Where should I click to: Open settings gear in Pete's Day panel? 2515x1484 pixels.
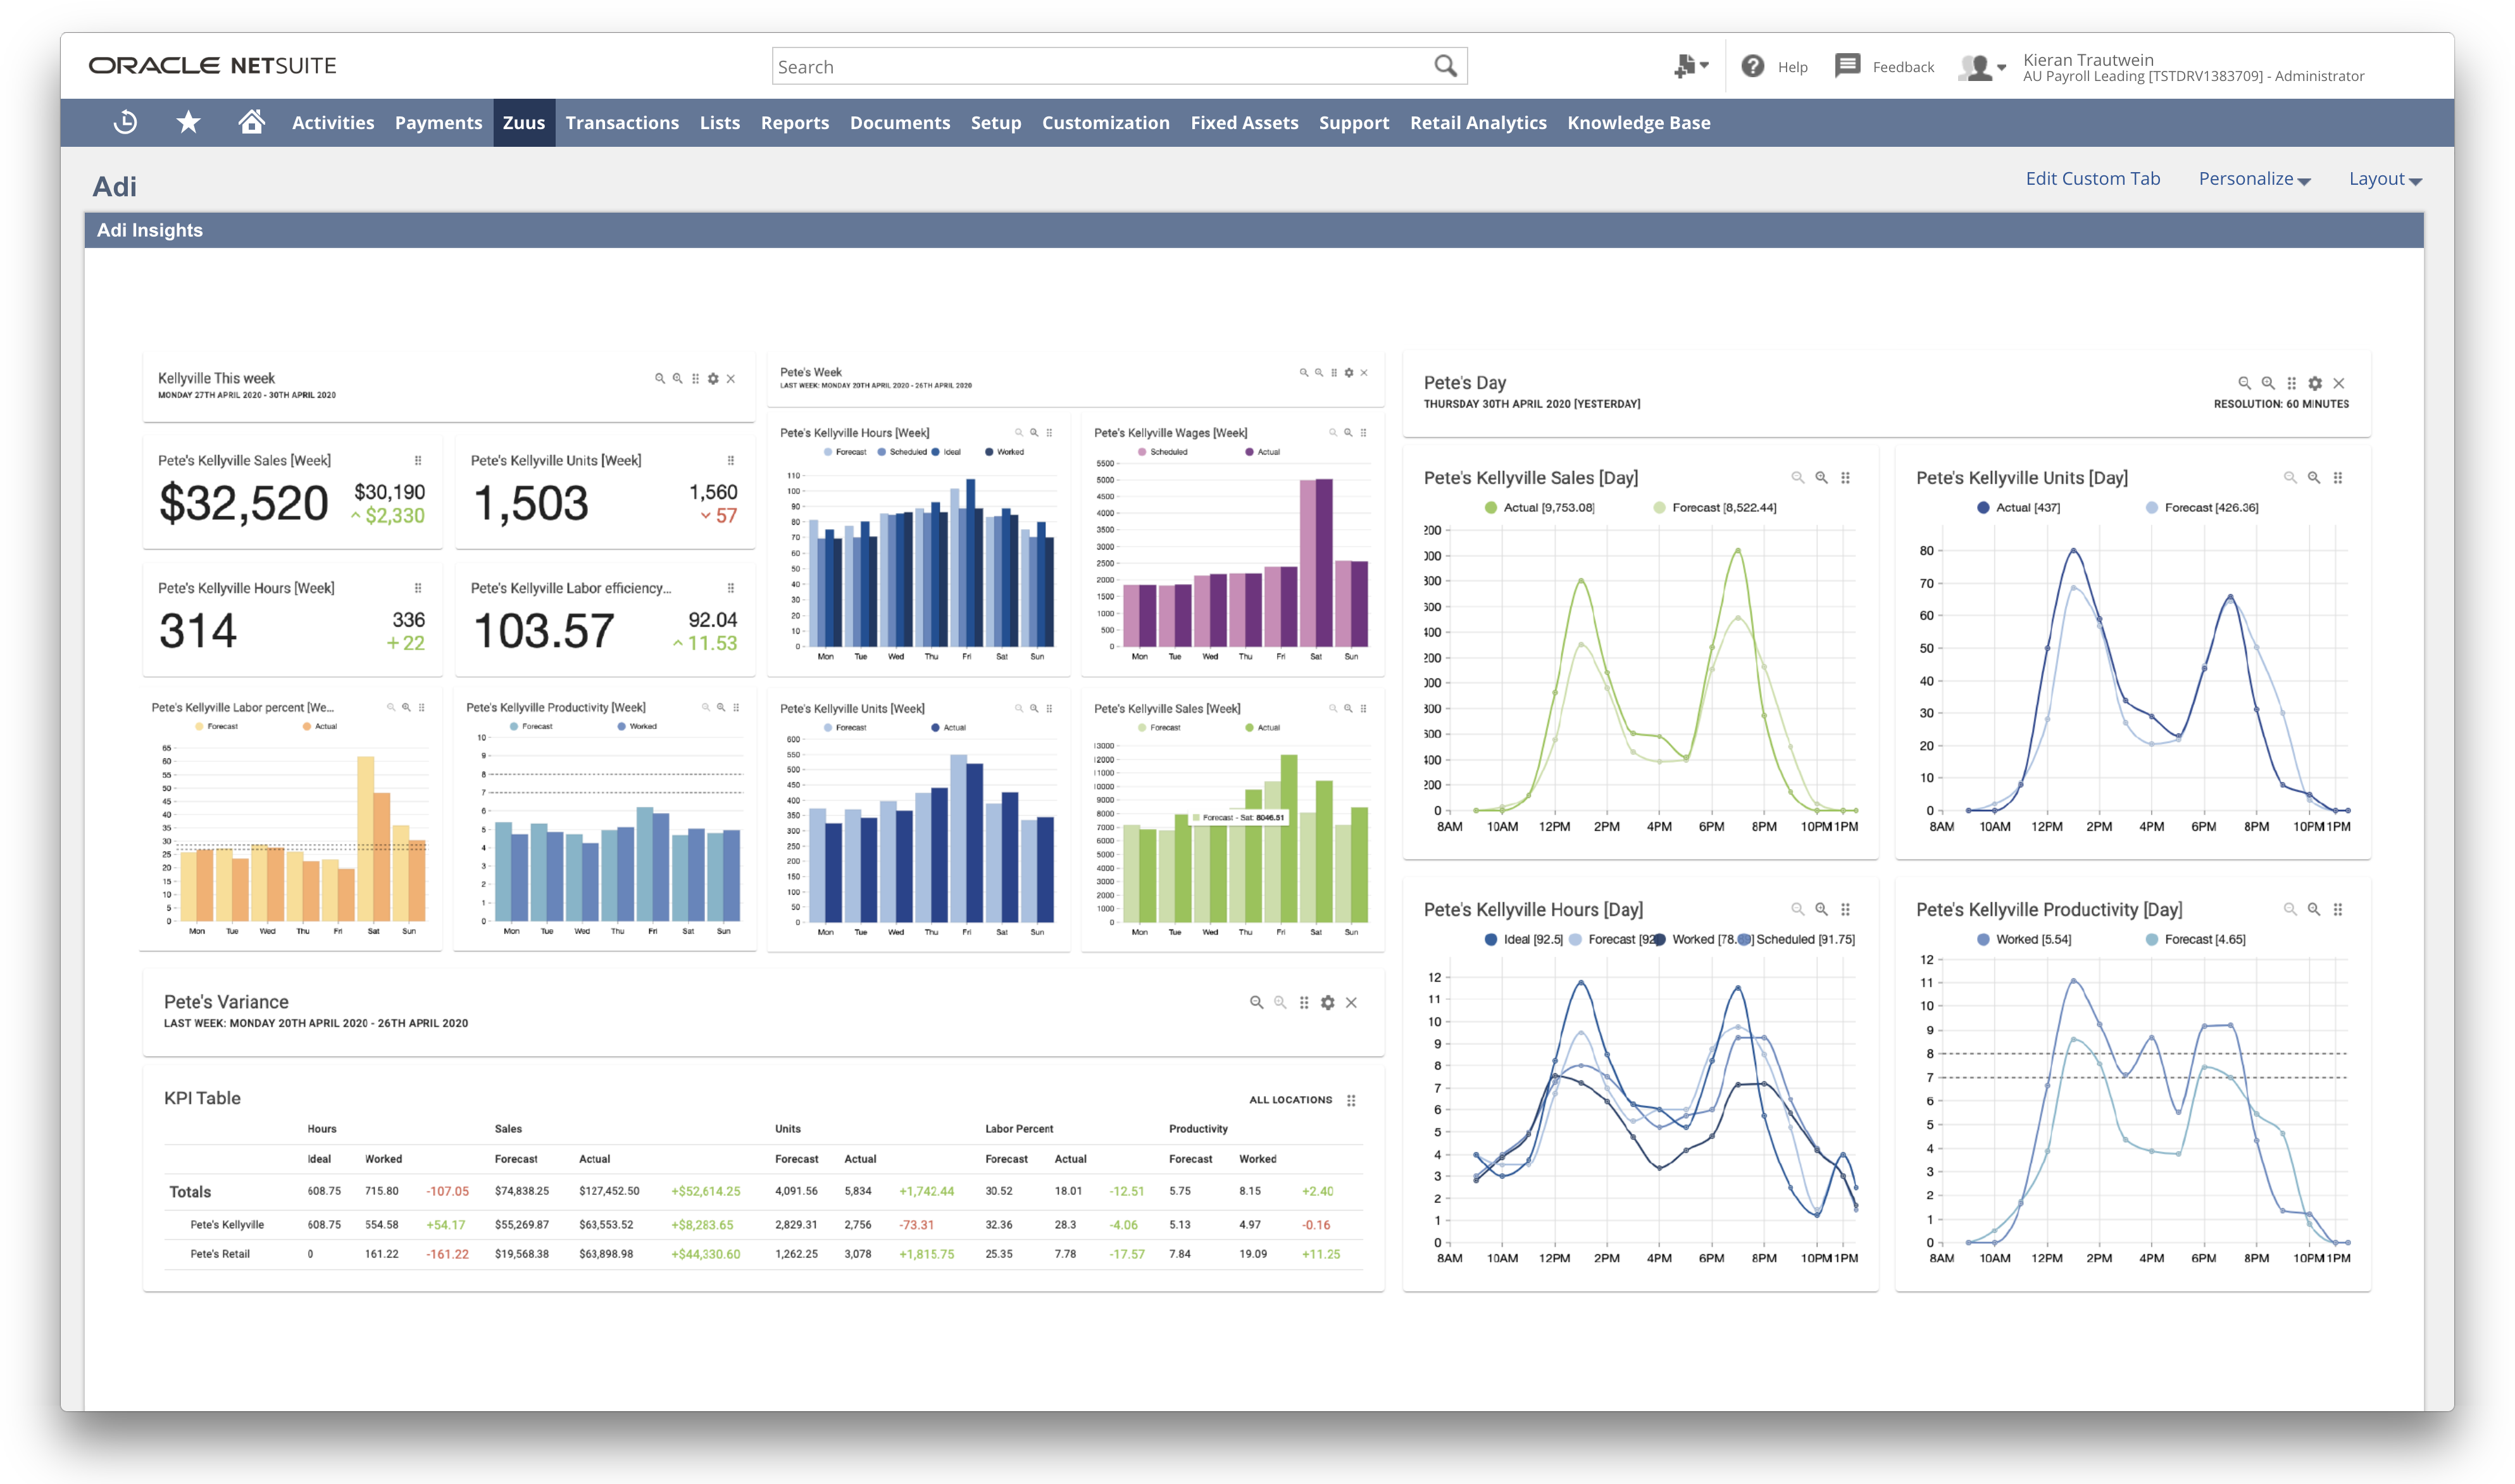(x=2315, y=383)
